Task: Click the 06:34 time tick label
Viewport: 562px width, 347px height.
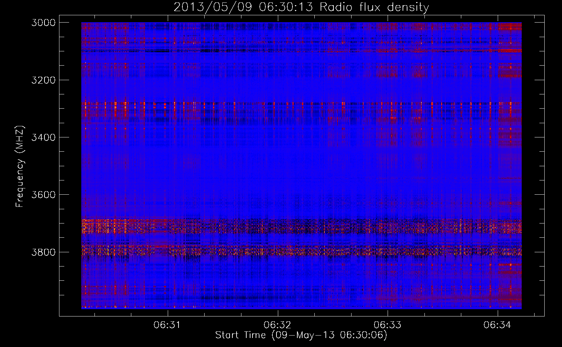Action: point(497,325)
